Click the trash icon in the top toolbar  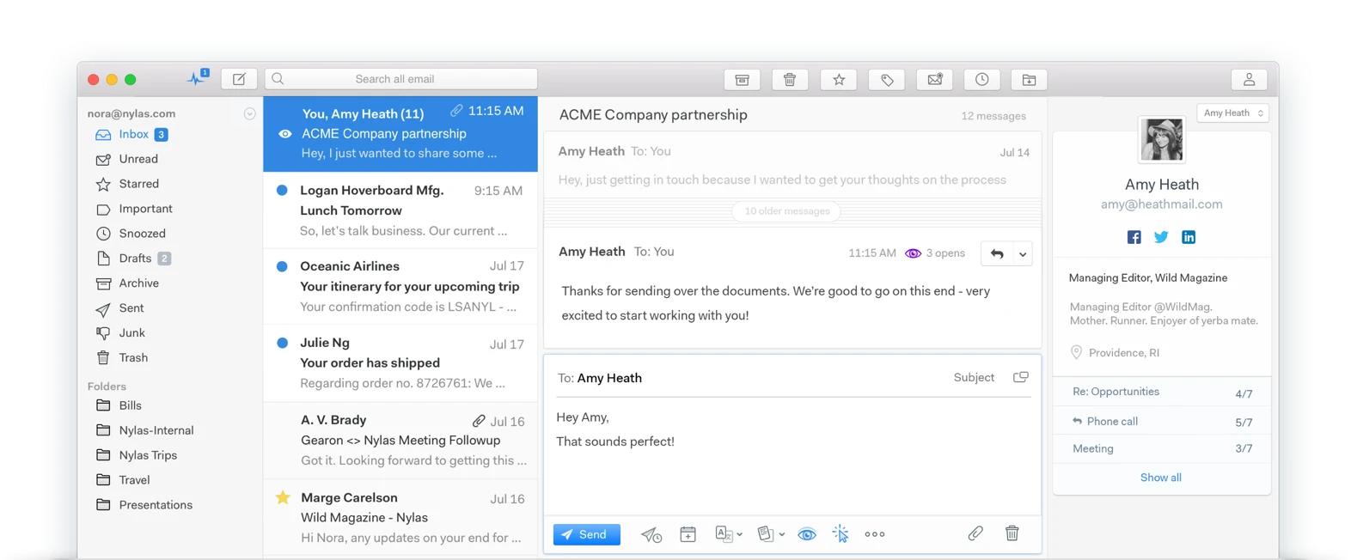coord(790,80)
